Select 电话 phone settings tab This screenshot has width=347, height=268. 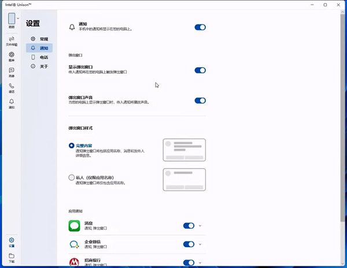click(x=39, y=57)
